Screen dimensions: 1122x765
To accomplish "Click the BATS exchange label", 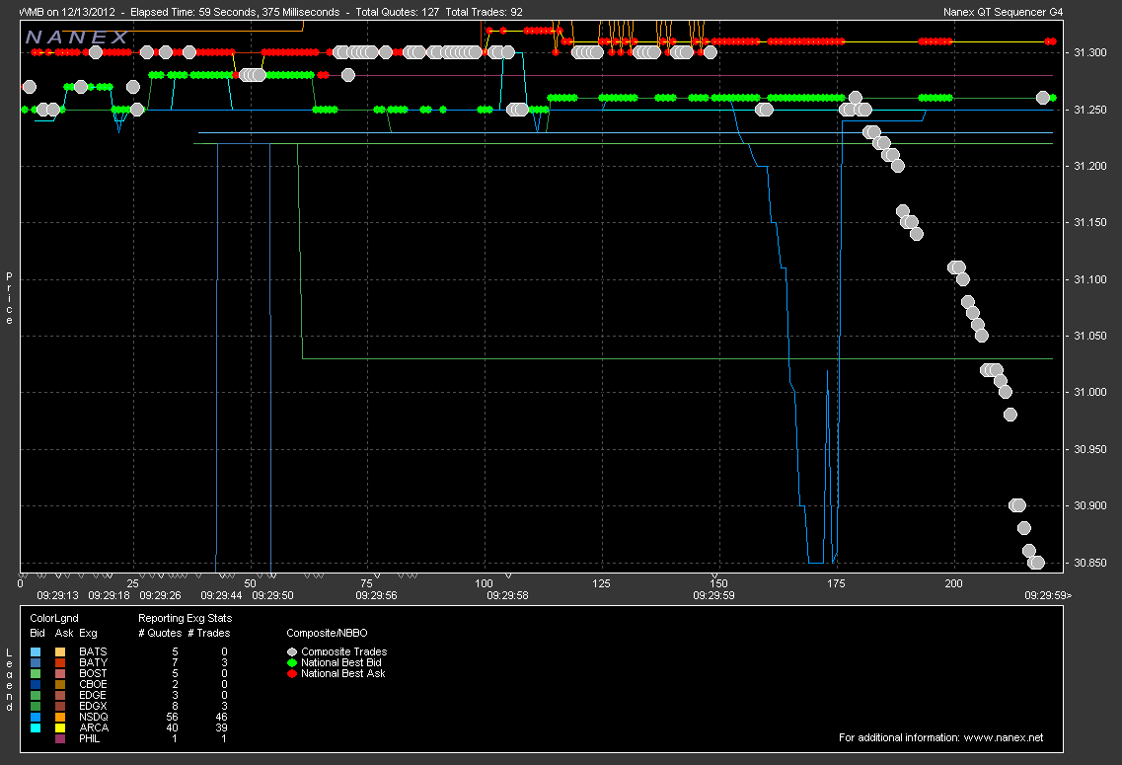I will point(93,651).
